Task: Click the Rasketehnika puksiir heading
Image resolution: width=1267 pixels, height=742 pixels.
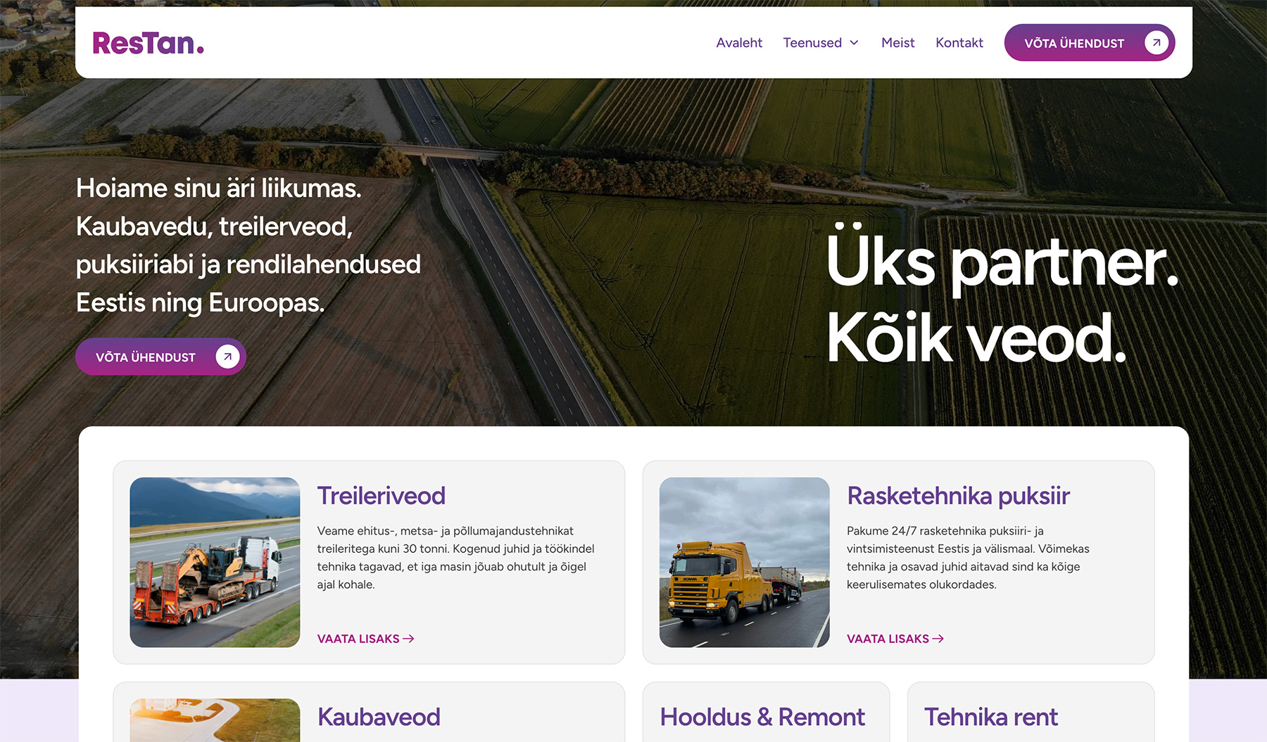Action: click(958, 496)
